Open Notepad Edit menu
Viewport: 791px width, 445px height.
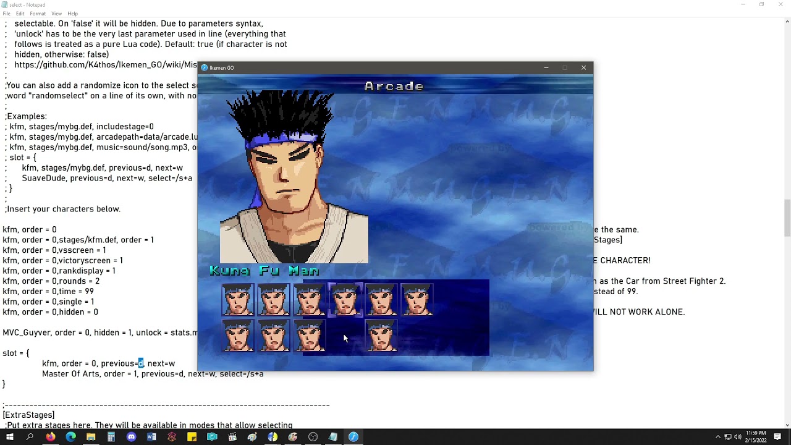20,14
